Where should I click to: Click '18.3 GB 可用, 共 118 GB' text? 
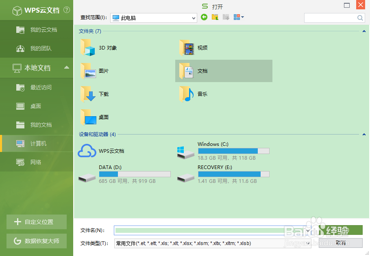[226, 158]
